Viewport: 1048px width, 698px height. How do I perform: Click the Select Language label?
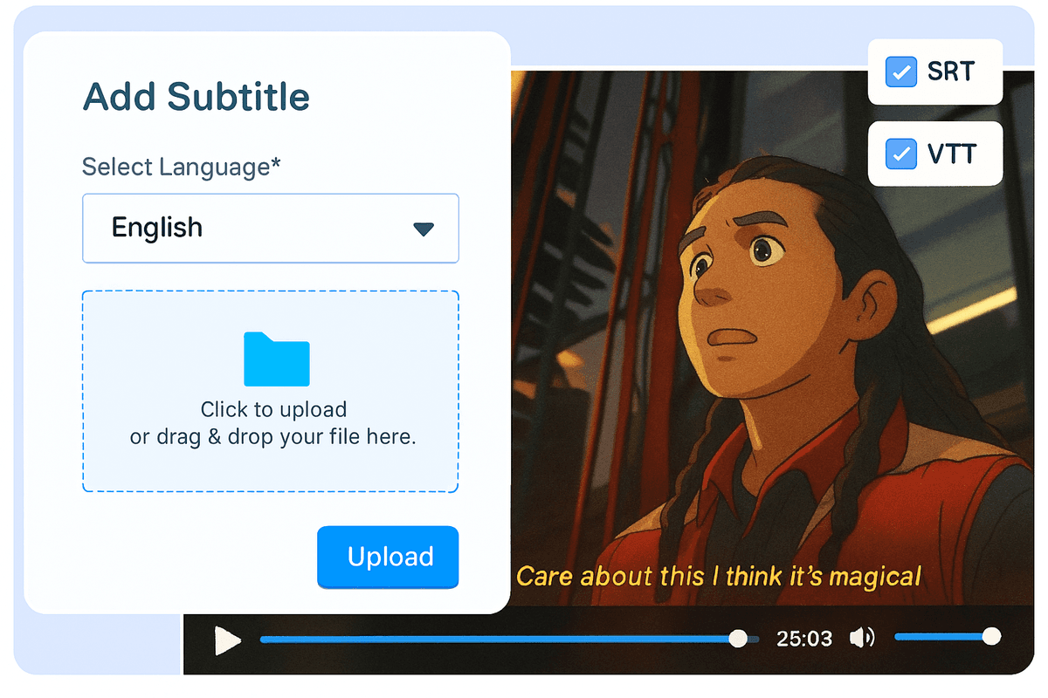coord(182,166)
